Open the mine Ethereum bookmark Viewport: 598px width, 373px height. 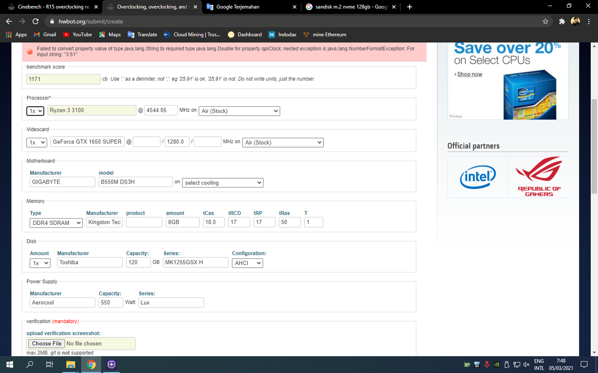pyautogui.click(x=325, y=35)
